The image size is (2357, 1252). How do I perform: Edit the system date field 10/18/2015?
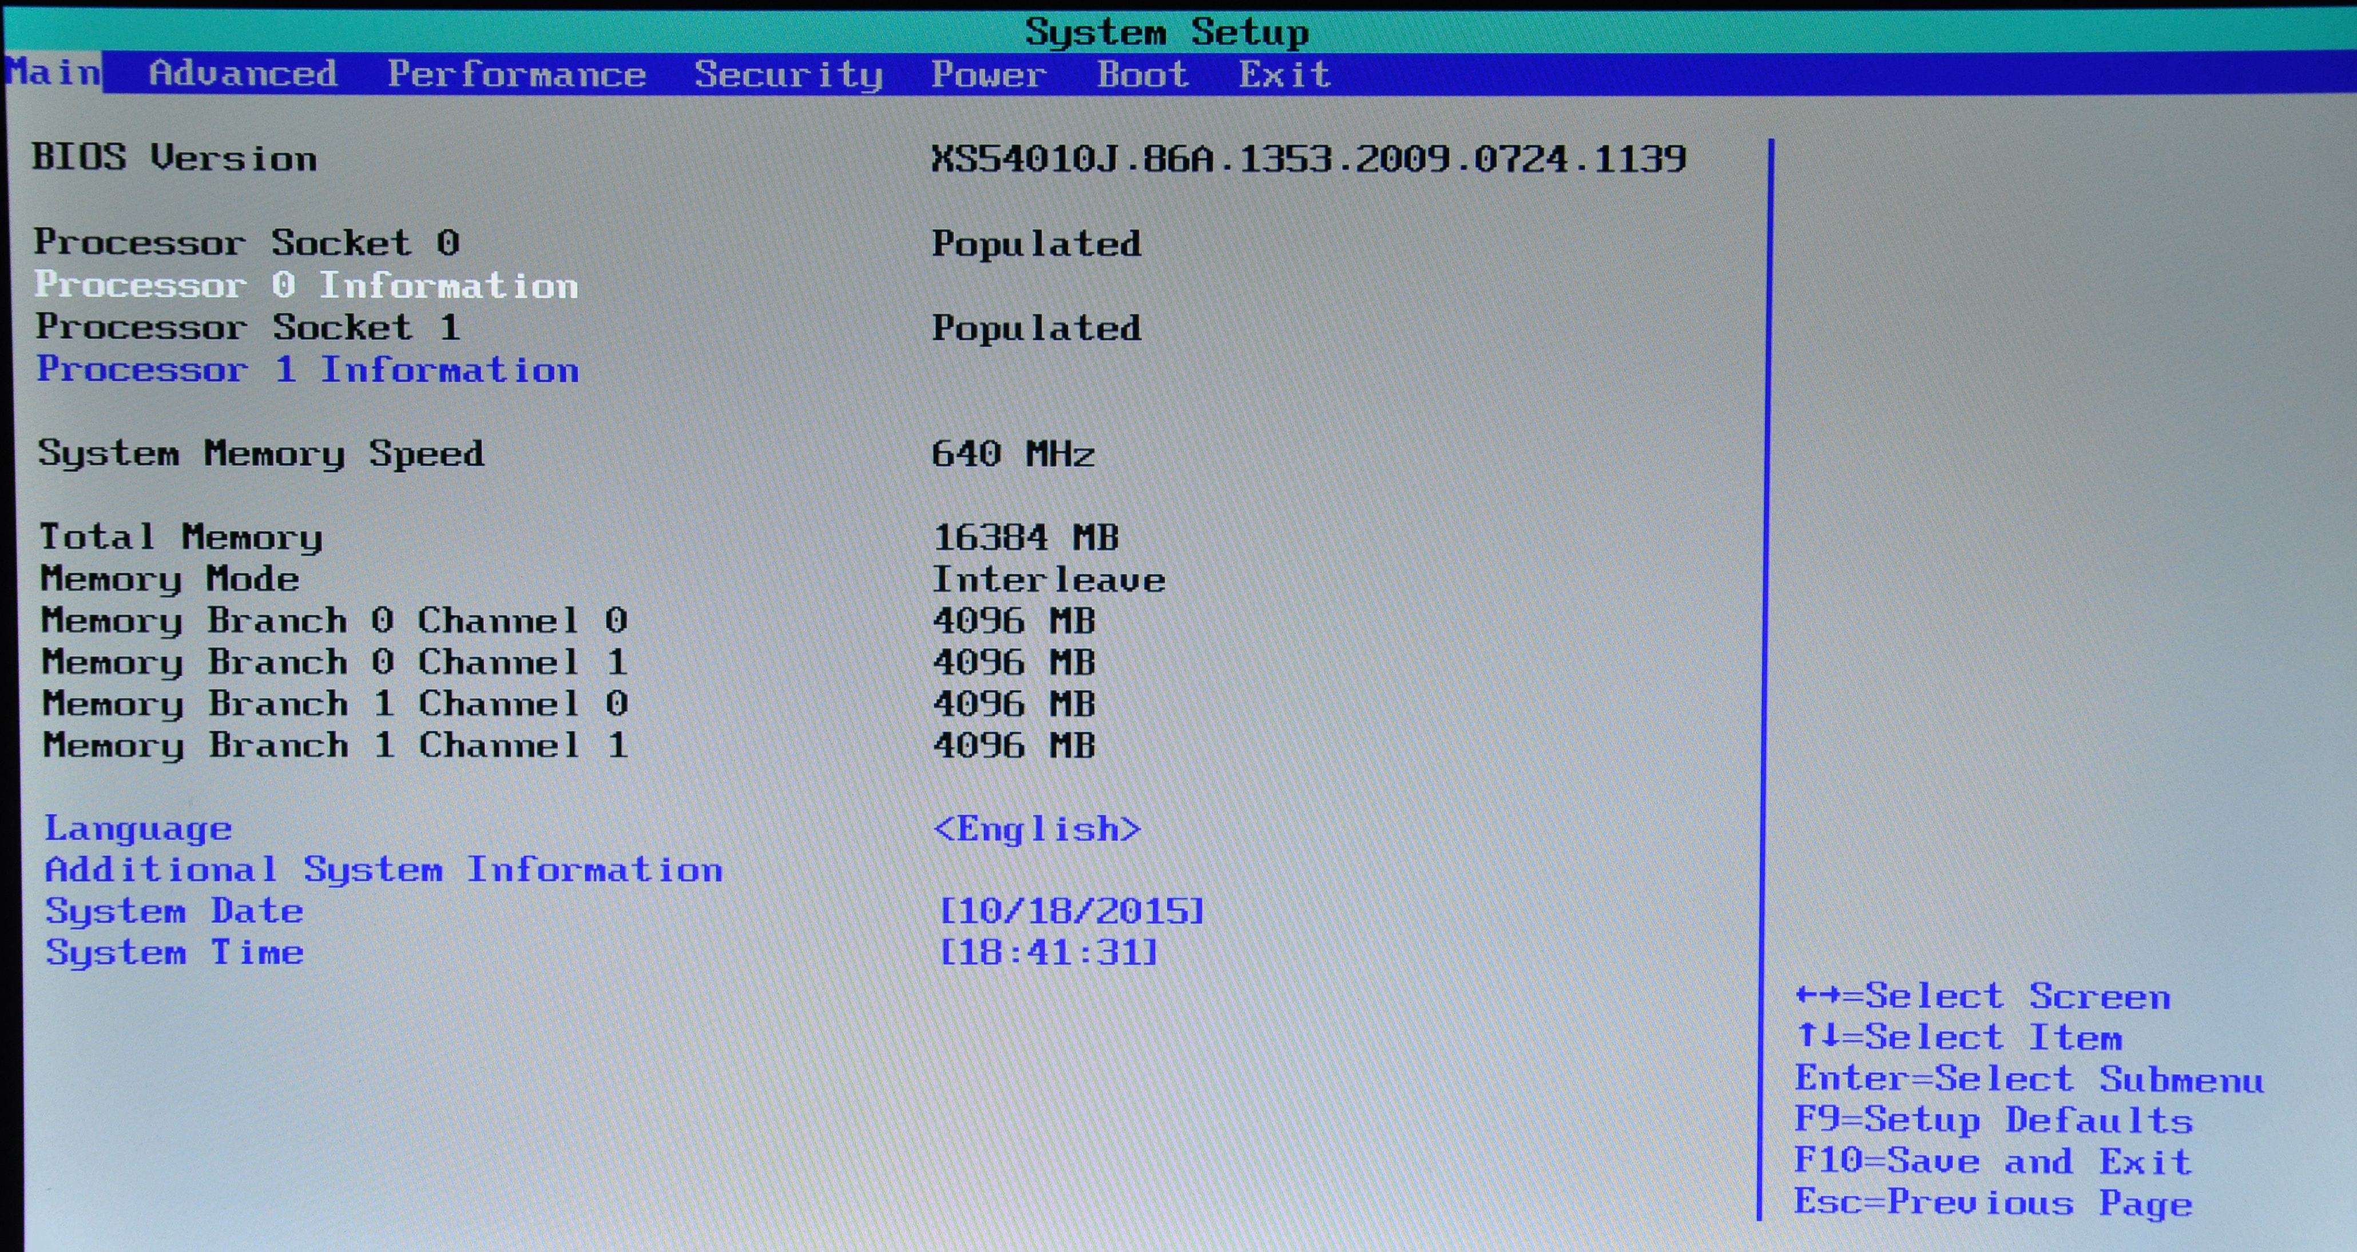click(x=1072, y=910)
